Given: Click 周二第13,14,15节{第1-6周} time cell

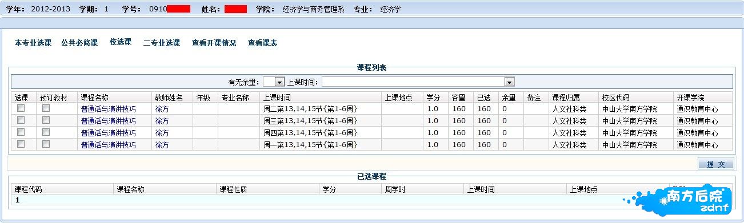Looking at the screenshot, I should pos(310,109).
